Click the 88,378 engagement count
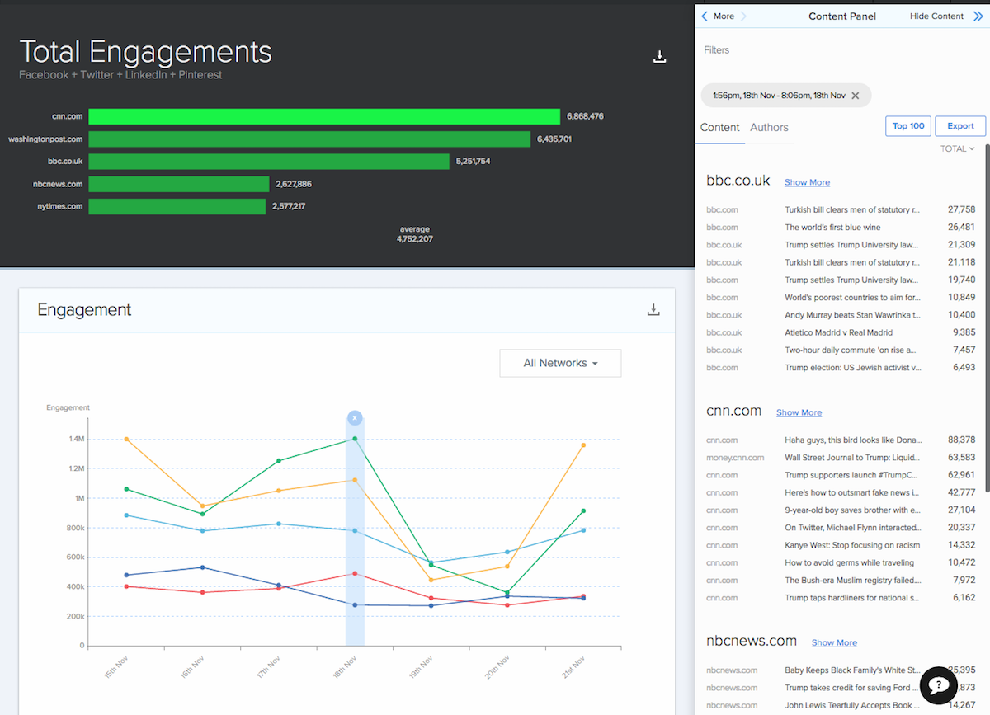 point(961,440)
